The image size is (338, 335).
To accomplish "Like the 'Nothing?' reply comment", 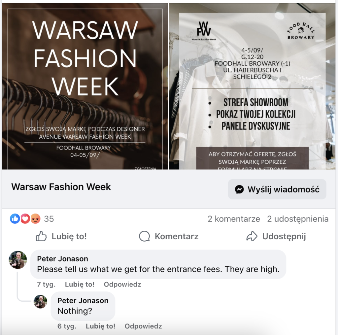I will coord(100,326).
